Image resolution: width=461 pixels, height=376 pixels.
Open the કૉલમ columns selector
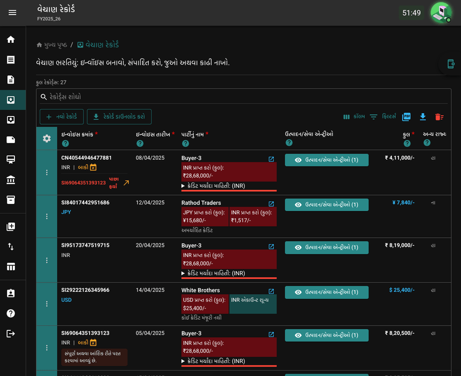[x=354, y=117]
